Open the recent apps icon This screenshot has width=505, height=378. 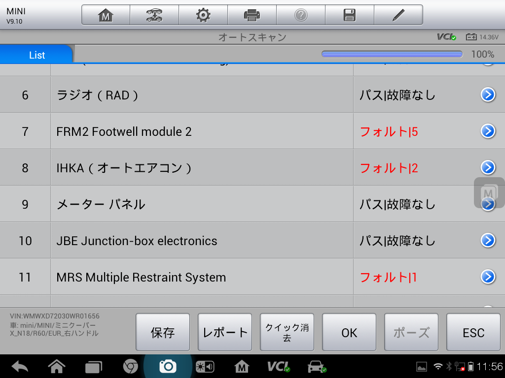[x=93, y=367]
